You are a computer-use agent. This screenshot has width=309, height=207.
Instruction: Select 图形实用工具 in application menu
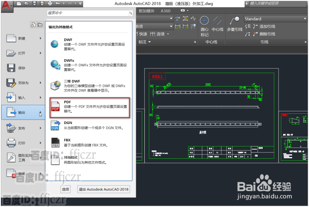(24, 158)
